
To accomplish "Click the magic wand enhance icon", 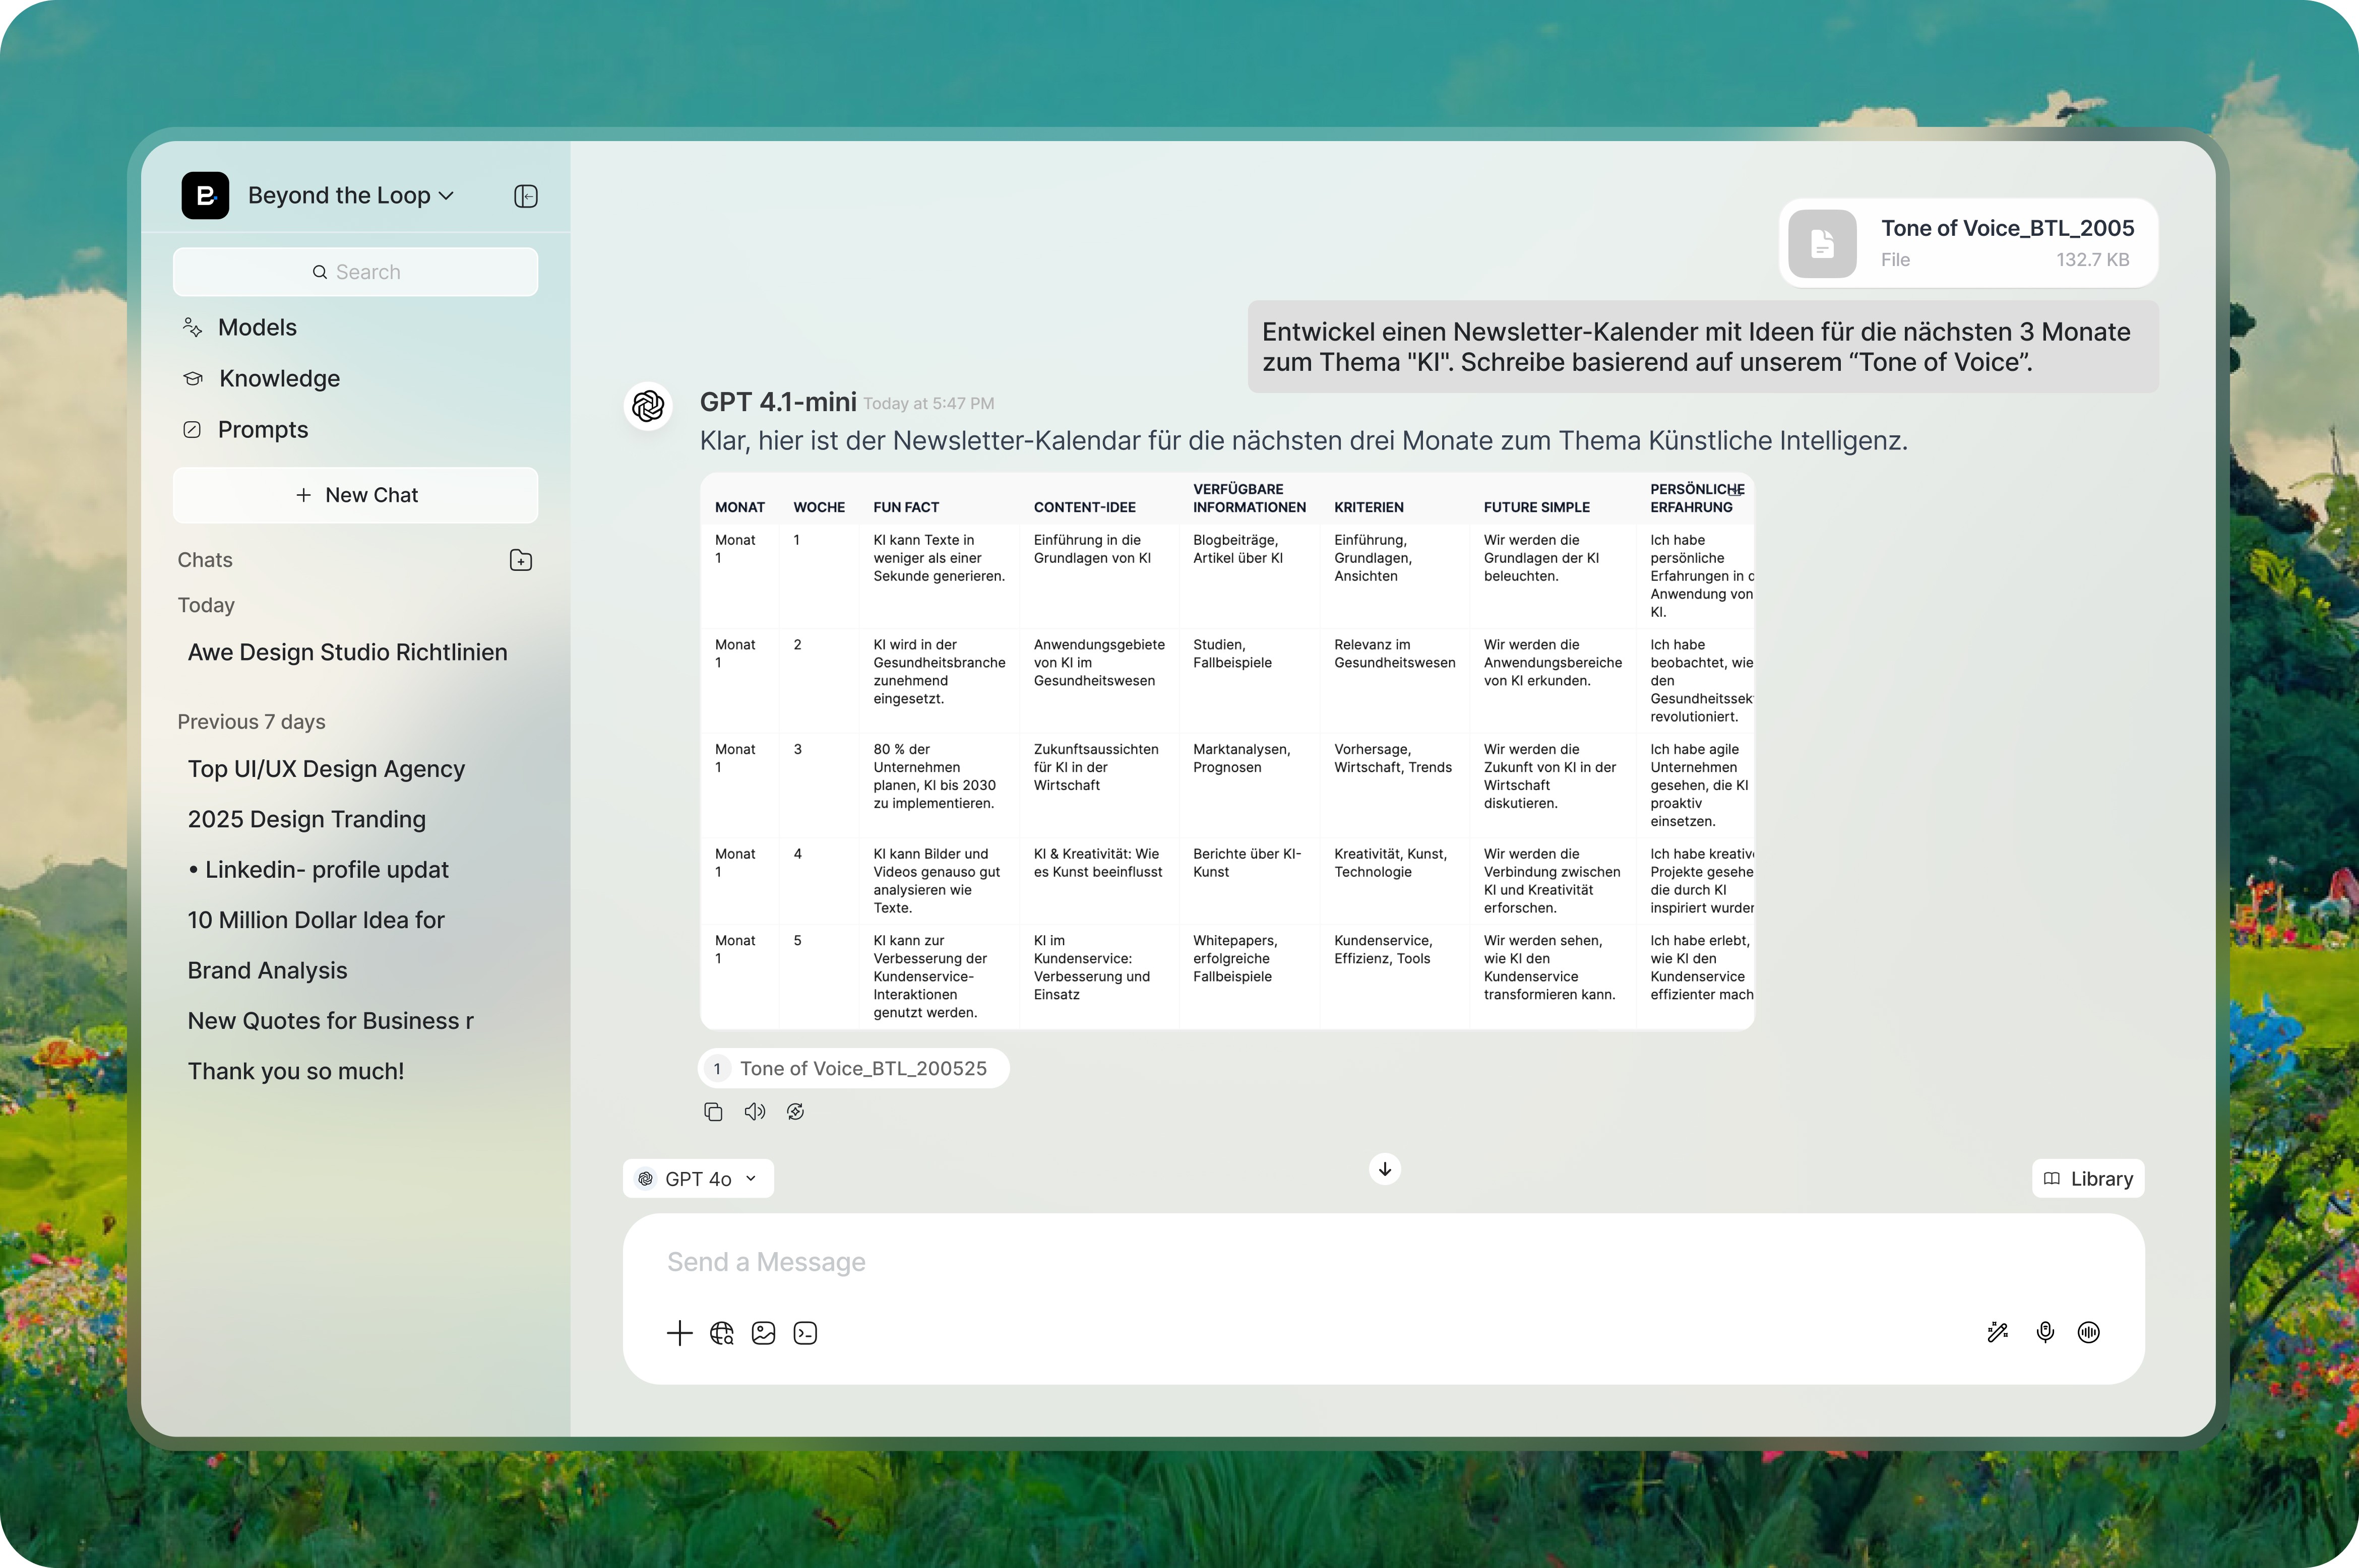I will click(x=1997, y=1332).
